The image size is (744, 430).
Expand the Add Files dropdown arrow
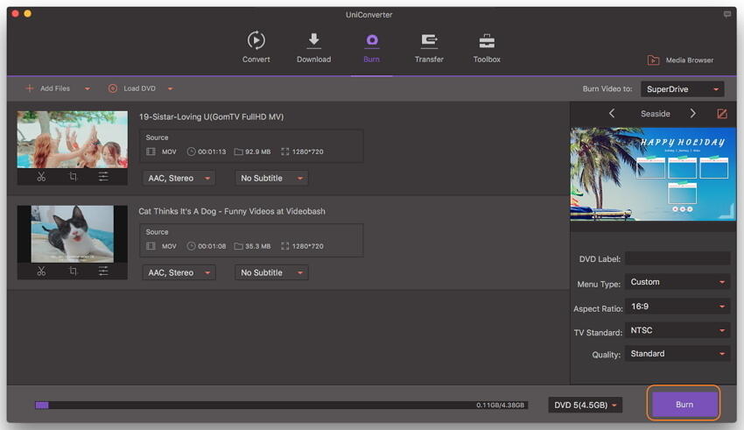(88, 88)
